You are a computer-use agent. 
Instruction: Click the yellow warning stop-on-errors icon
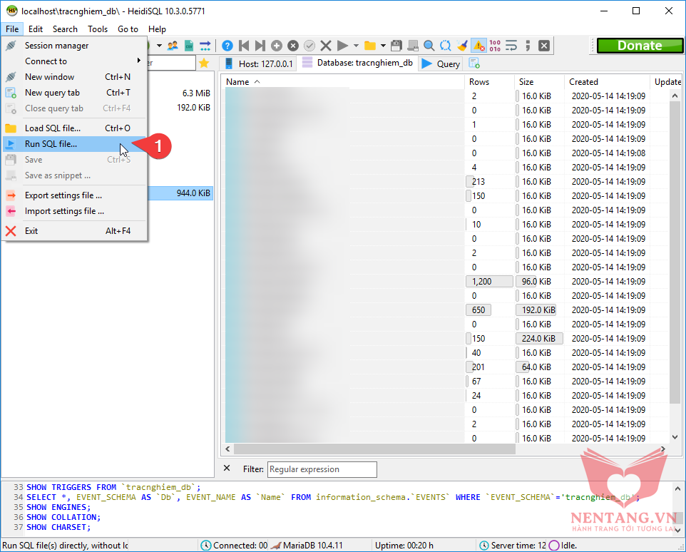[x=478, y=46]
